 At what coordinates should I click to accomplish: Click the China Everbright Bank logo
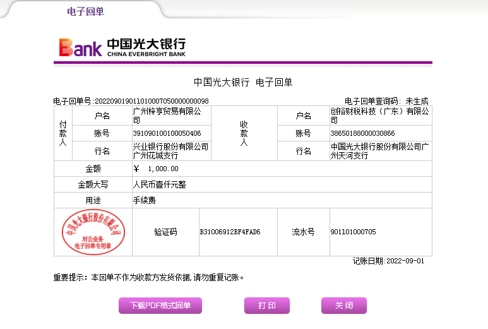pos(122,47)
